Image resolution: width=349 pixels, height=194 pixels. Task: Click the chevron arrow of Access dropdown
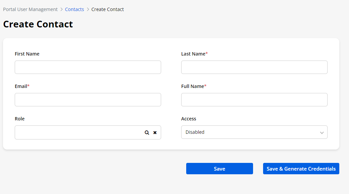322,132
